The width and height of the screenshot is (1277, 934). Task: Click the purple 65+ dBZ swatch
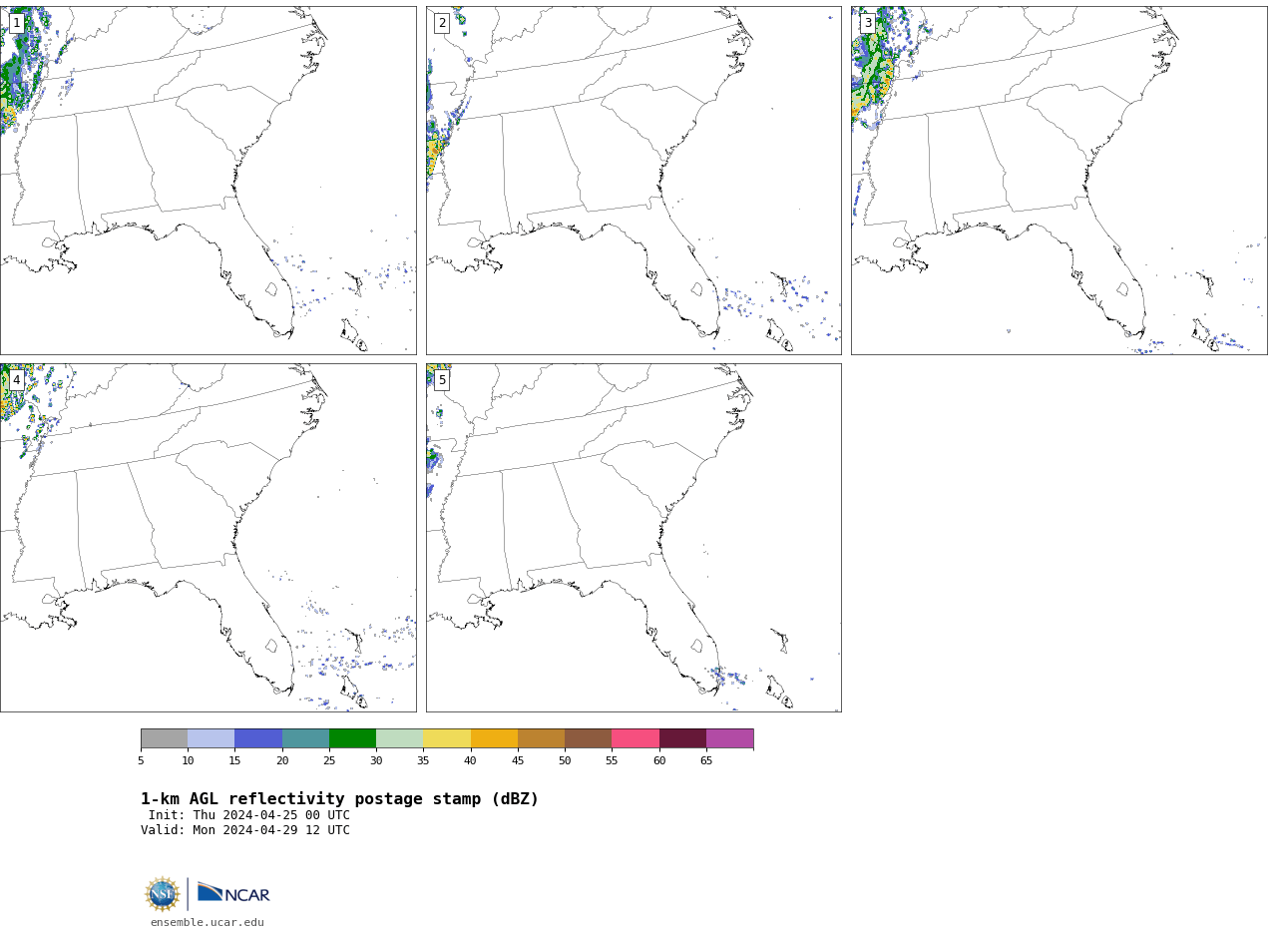pos(730,738)
